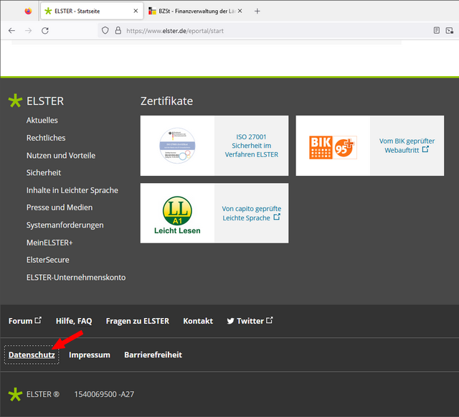Open a new browser tab with plus
This screenshot has height=417, width=459.
pos(257,11)
